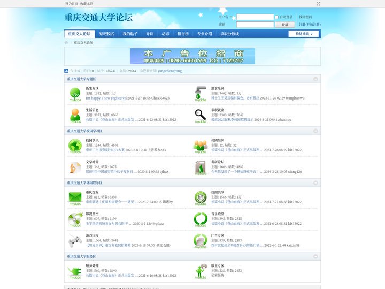Click the 求职就业 magnifying glass icon
Screen dimensions: 385x289
[x=201, y=116]
